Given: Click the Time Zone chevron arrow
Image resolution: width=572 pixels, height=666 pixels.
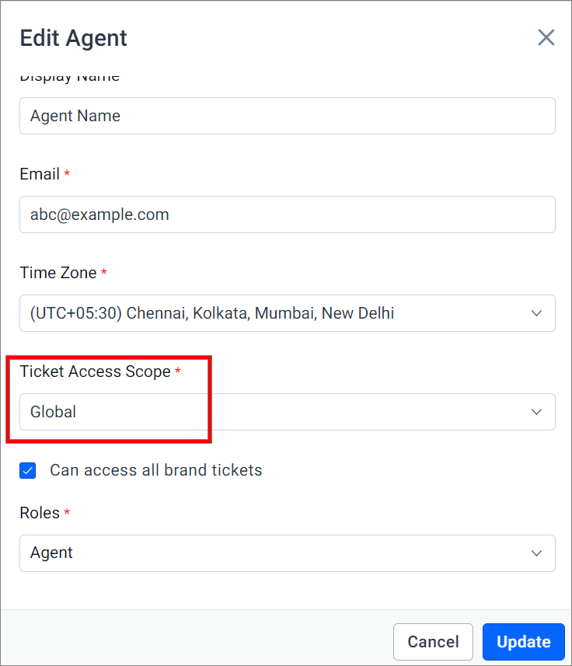Looking at the screenshot, I should pos(536,313).
